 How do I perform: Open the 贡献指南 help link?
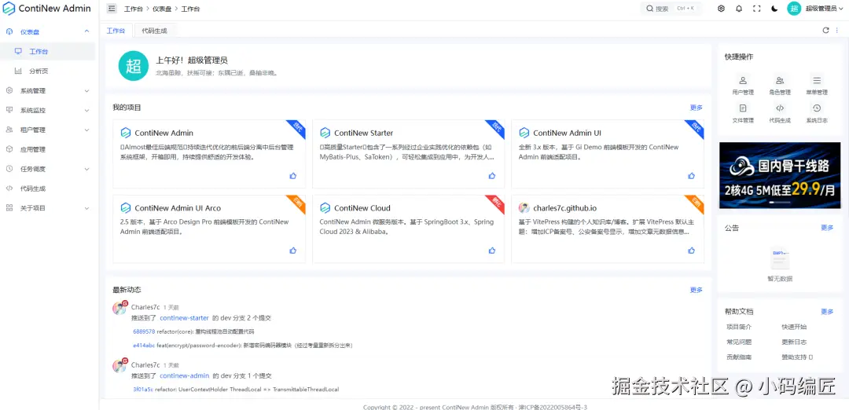(x=739, y=357)
